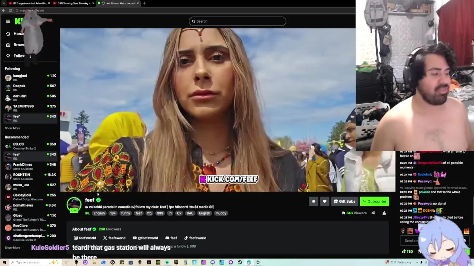
Task: Open challengerchampi Counter-Strike 2 channel
Action: pyautogui.click(x=30, y=238)
